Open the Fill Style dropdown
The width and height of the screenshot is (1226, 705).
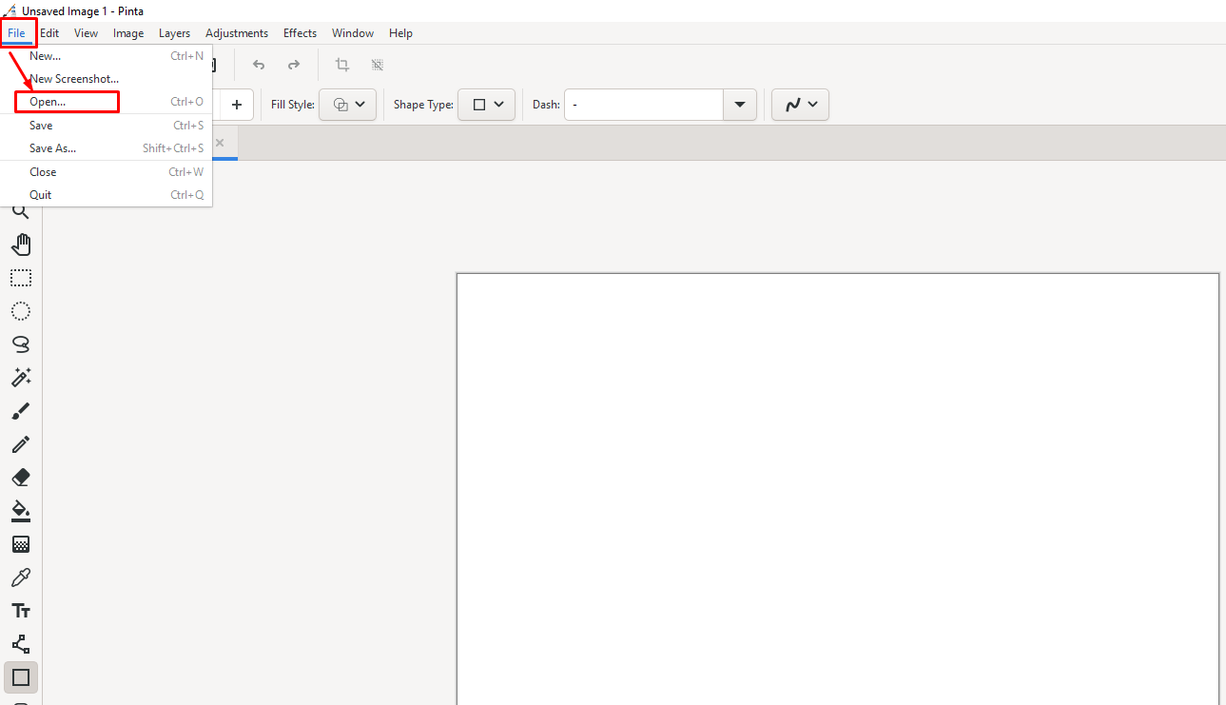[x=348, y=105]
